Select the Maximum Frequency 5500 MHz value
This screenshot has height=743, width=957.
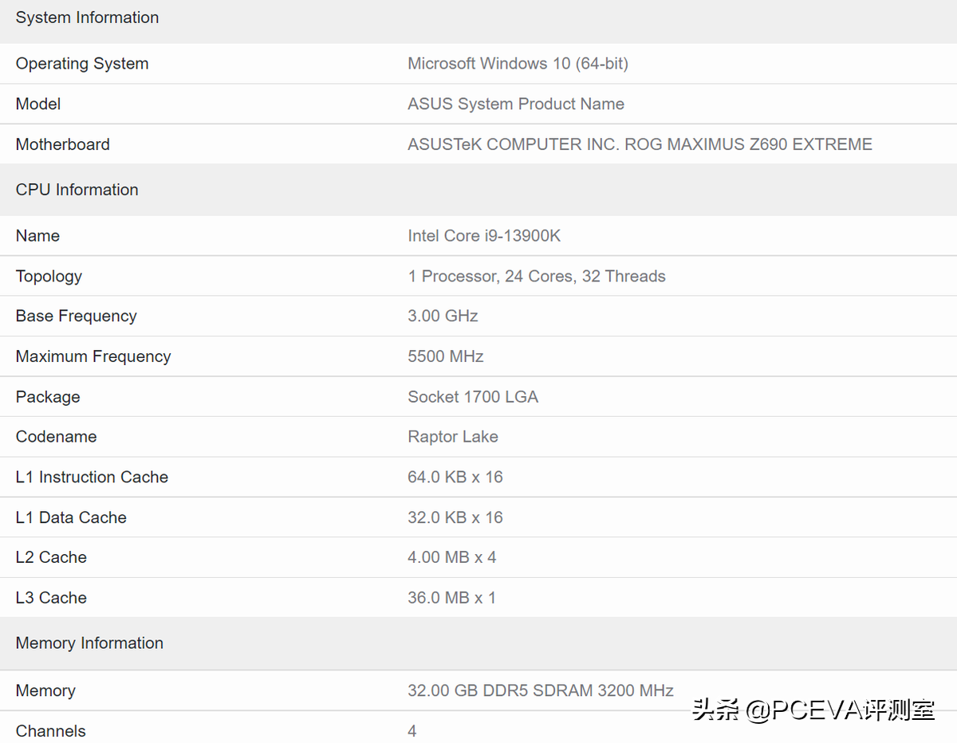coord(445,356)
